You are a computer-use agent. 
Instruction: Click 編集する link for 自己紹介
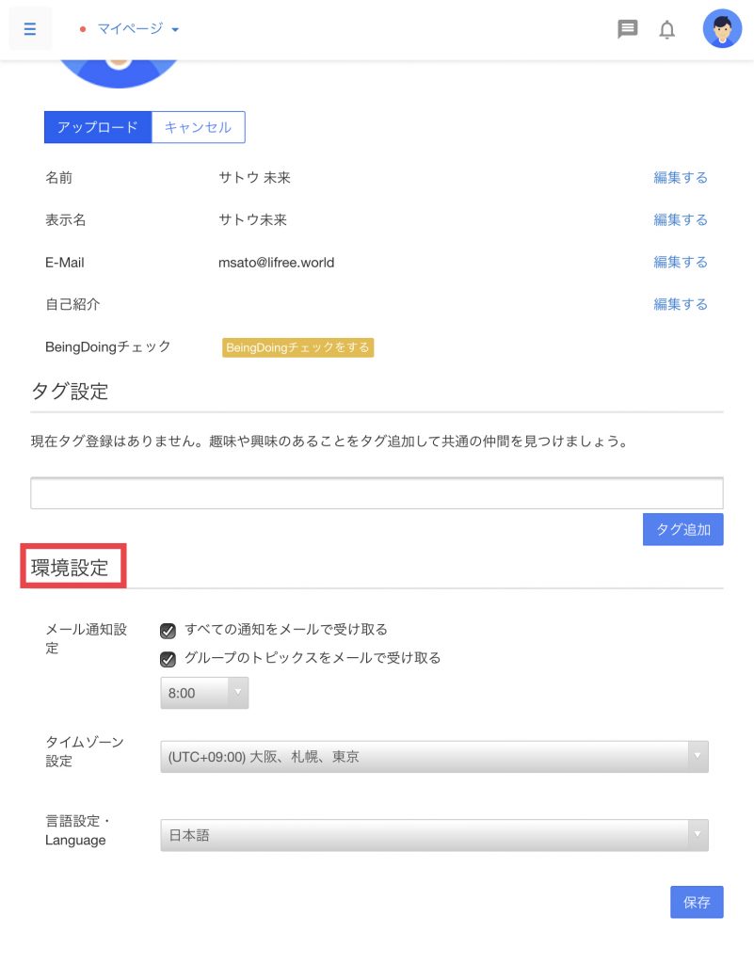tap(681, 305)
